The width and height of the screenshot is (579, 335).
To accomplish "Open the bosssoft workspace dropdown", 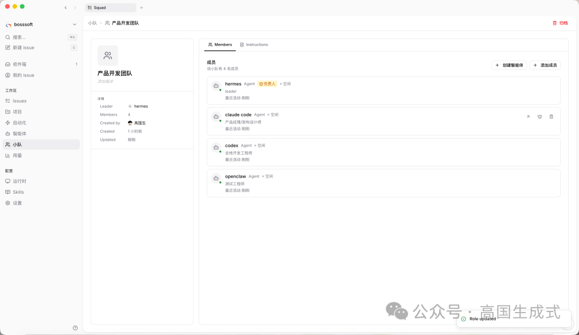I will tap(41, 24).
